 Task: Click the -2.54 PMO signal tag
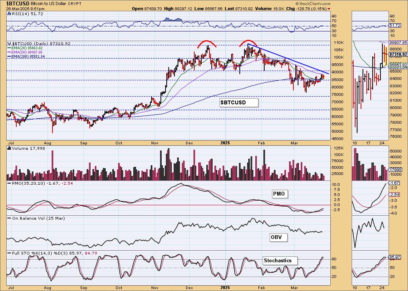[394, 195]
